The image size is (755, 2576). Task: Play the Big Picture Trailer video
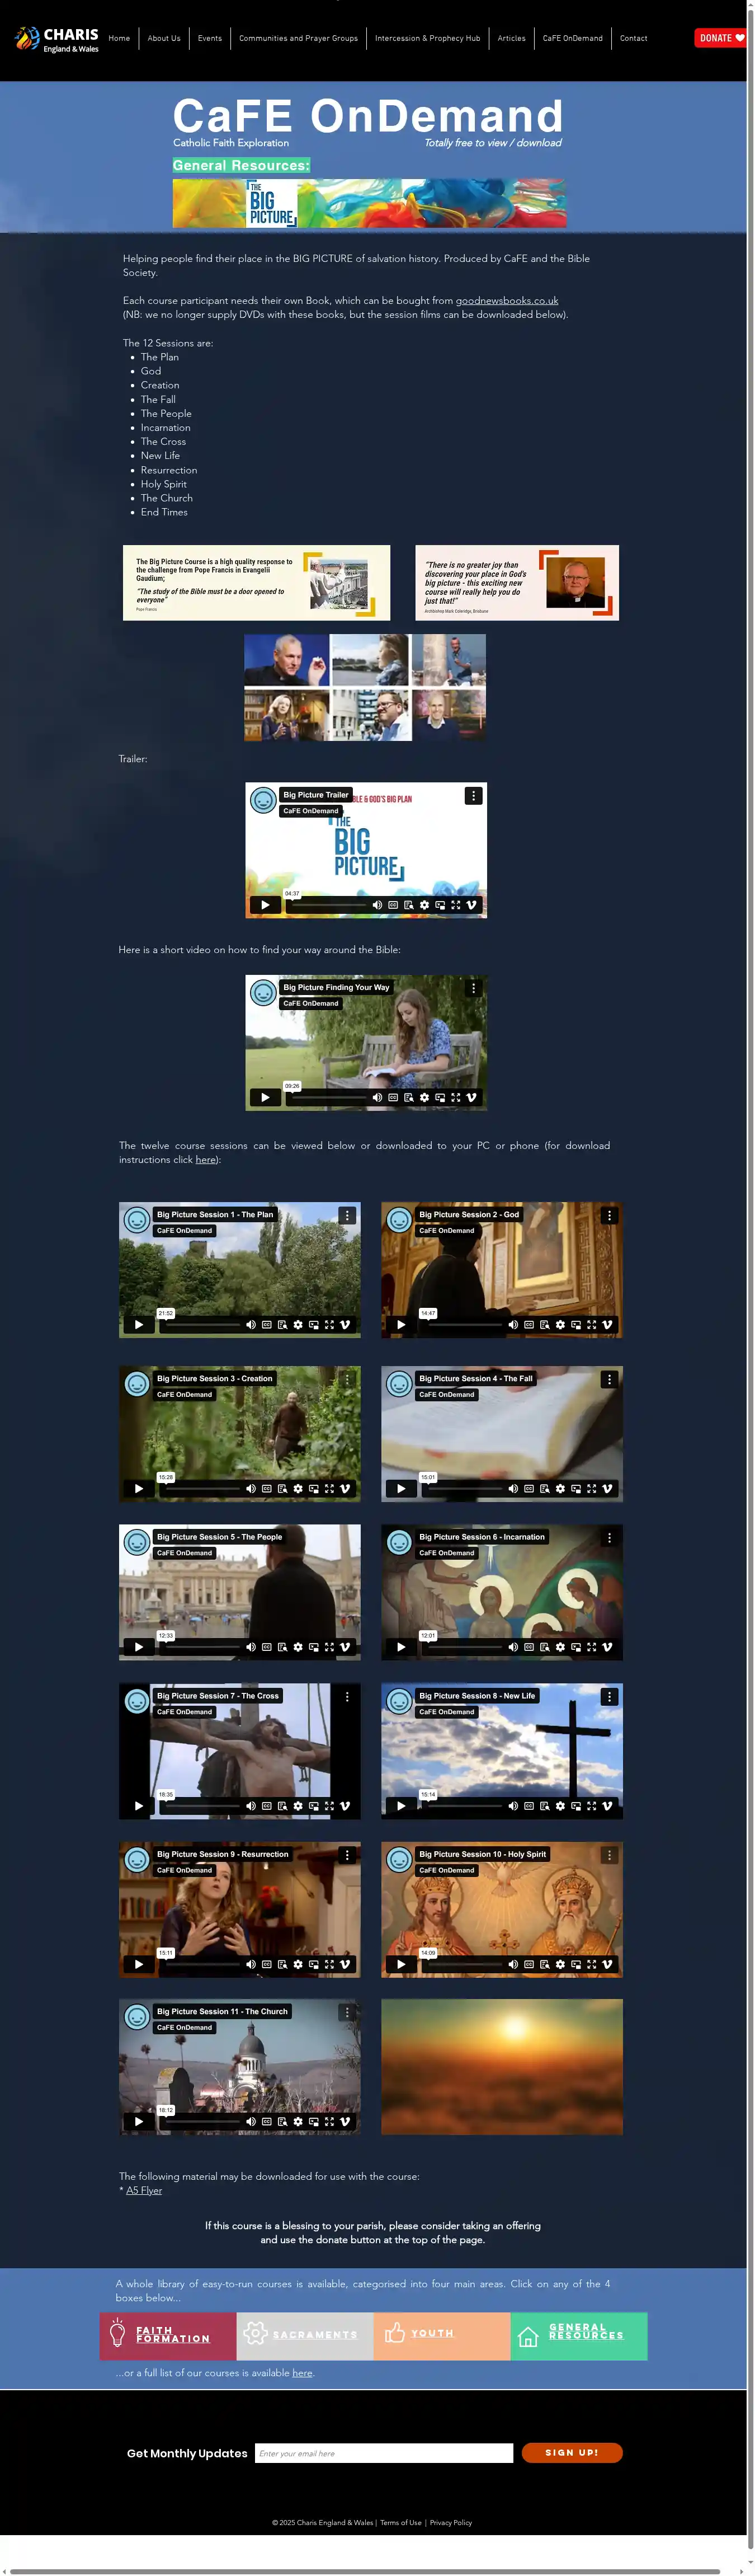265,904
